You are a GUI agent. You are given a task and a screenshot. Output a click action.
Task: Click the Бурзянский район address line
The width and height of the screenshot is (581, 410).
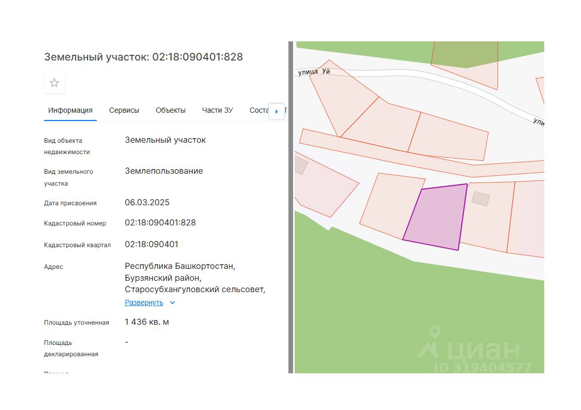coord(163,278)
